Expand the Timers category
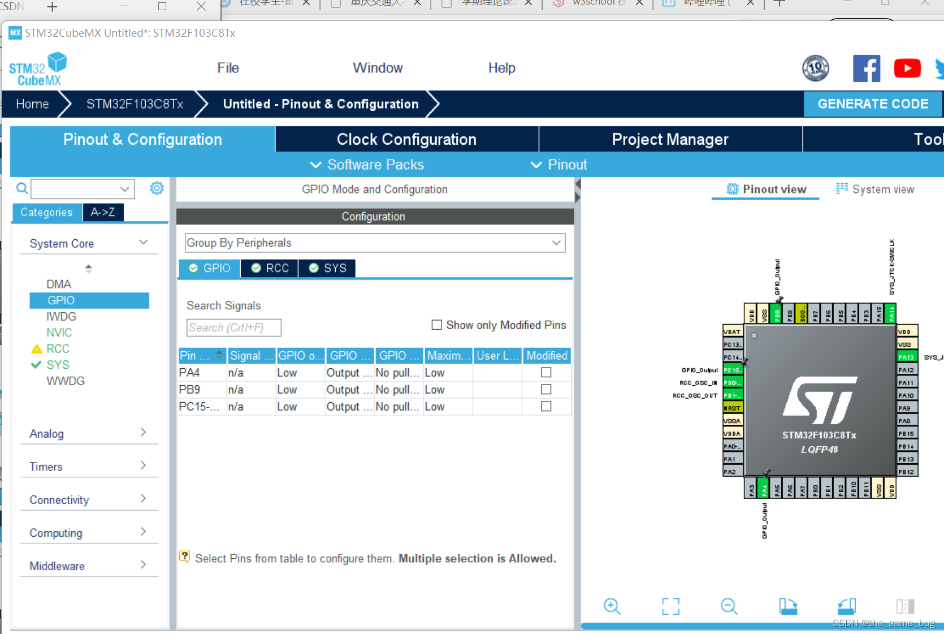Screen dimensions: 944x634 (x=143, y=465)
